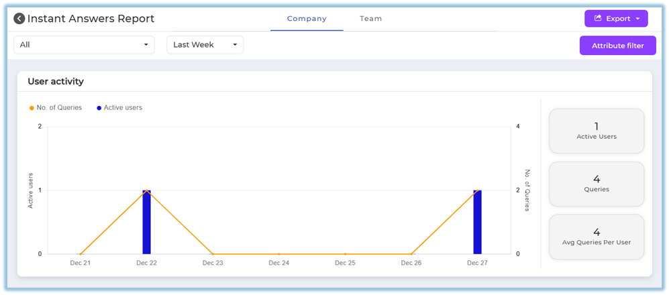Switch to the Company tab

click(x=307, y=19)
